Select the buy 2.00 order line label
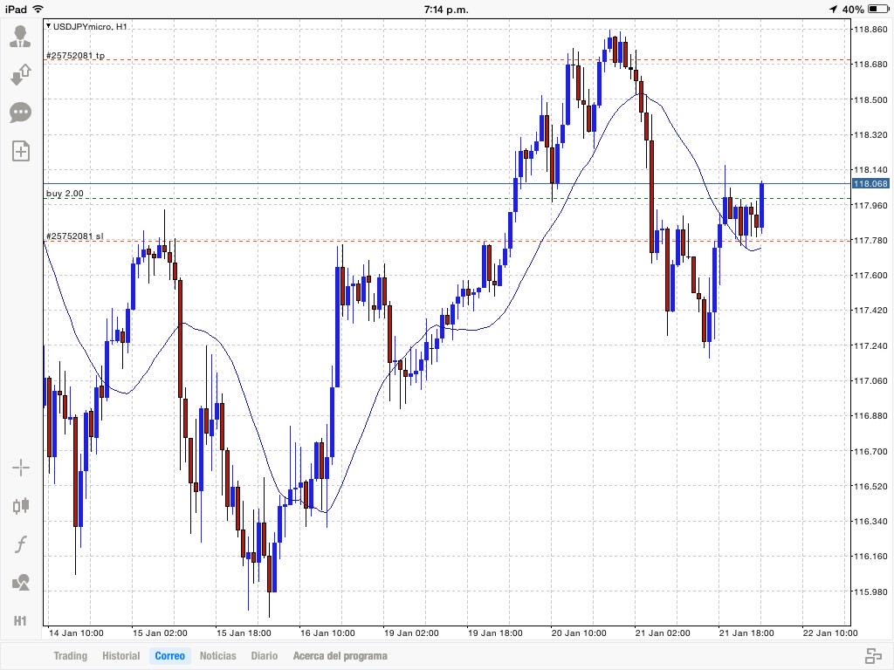Screen dimensions: 894x670 [x=65, y=193]
